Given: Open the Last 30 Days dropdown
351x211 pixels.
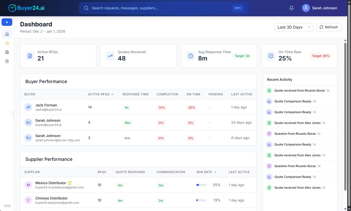Looking at the screenshot, I should click(x=293, y=27).
